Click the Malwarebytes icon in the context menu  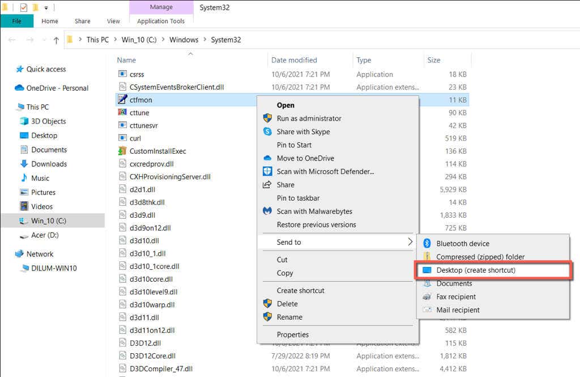point(267,211)
